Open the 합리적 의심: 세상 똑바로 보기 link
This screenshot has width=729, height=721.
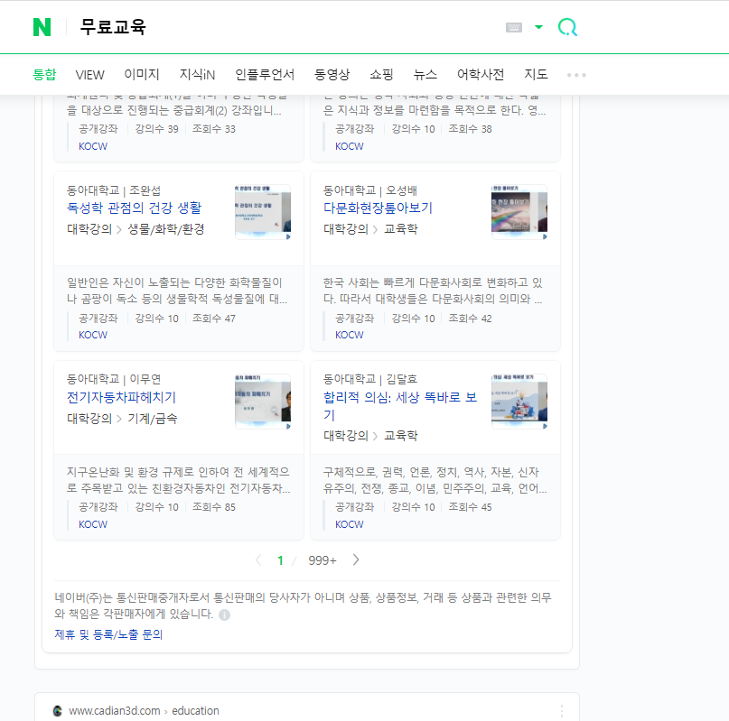click(400, 405)
